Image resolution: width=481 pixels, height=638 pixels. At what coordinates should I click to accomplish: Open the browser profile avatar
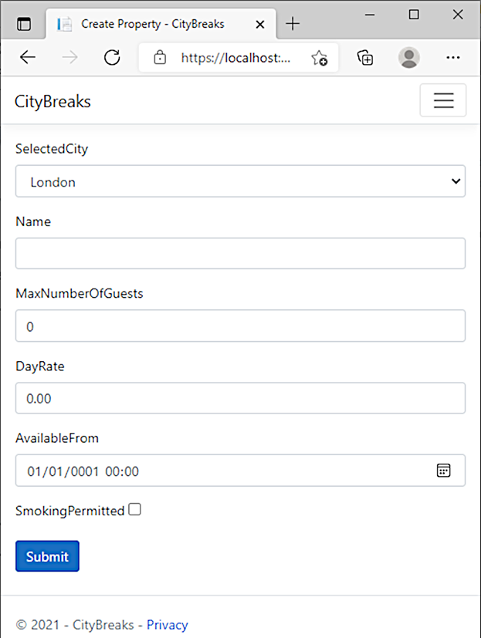tap(409, 57)
